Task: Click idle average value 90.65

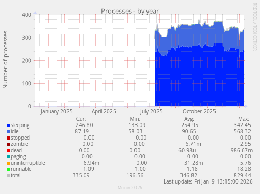Action: pyautogui.click(x=189, y=131)
